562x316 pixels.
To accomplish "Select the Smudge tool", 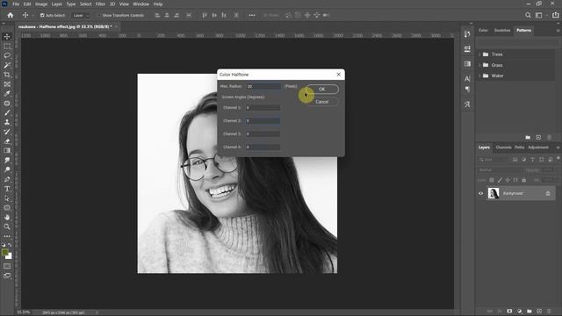I will (7, 160).
